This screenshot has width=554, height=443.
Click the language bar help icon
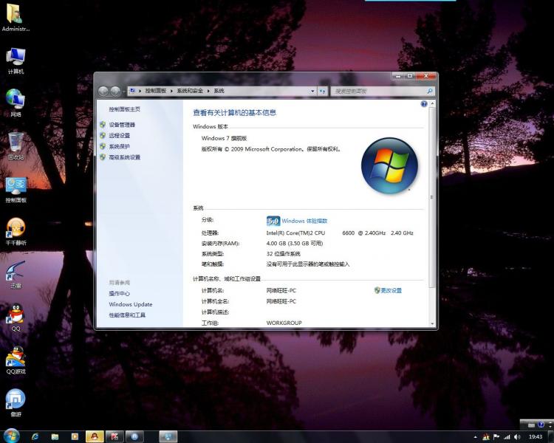pyautogui.click(x=541, y=425)
